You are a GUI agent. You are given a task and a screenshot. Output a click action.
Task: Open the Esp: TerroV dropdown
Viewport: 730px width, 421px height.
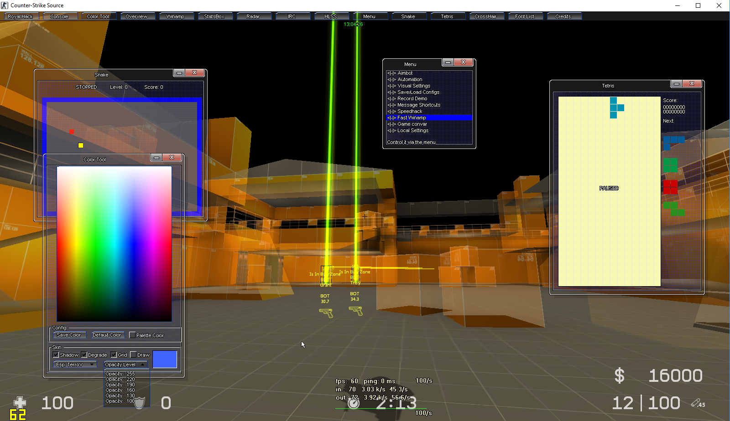75,365
